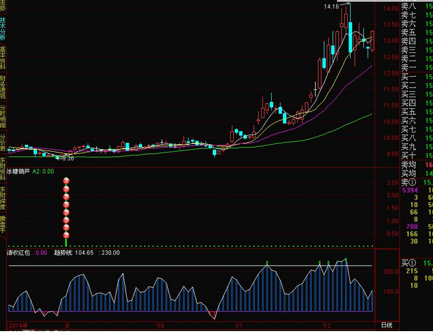Viewport: 433px width, 333px height.
Task: Click the 200.0 trend axis label
Action: 391,271
